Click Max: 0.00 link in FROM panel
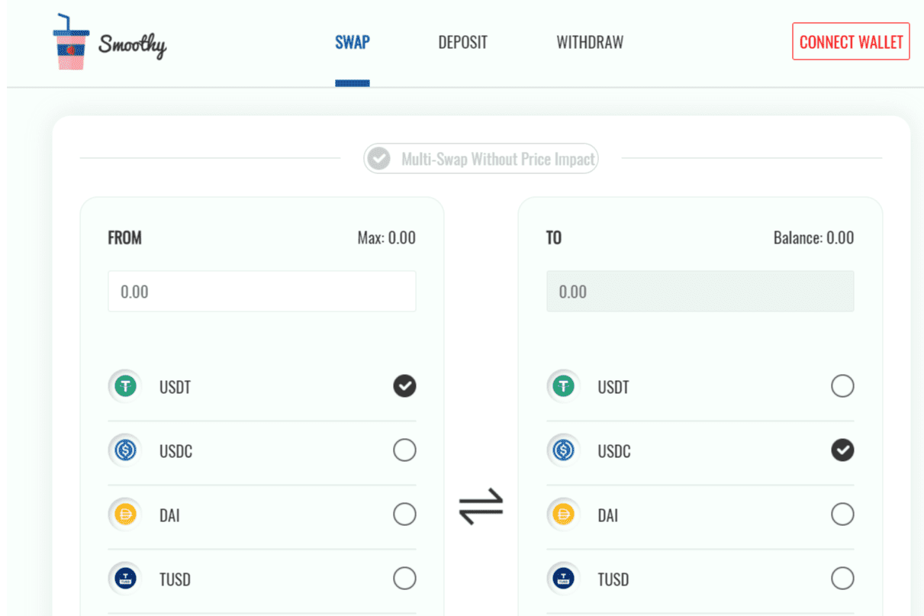Image resolution: width=924 pixels, height=616 pixels. pyautogui.click(x=386, y=237)
